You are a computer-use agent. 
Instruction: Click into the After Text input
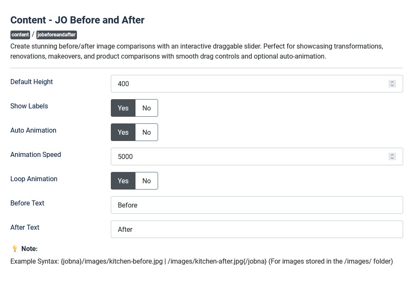257,229
